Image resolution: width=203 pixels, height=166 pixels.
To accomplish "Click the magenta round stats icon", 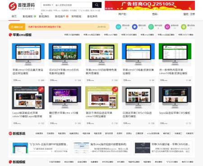I will [x=167, y=27].
